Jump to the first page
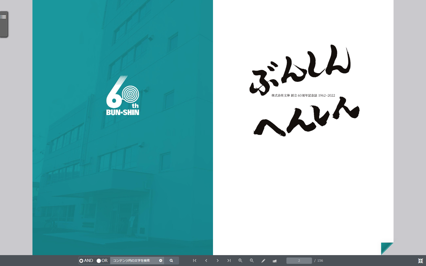426x266 pixels. [x=195, y=260]
